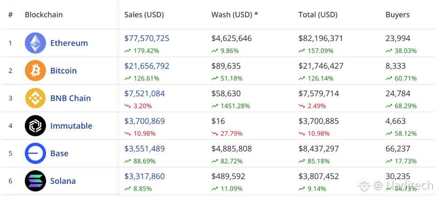This screenshot has height=197, width=437.
Task: Open the Ethereum blockchain link
Action: [x=69, y=43]
